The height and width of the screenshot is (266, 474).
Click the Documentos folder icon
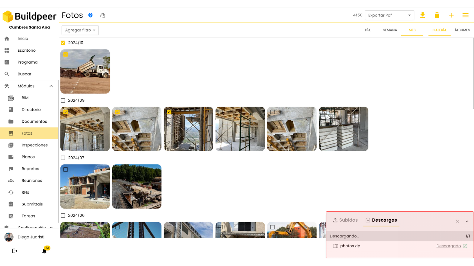[11, 121]
